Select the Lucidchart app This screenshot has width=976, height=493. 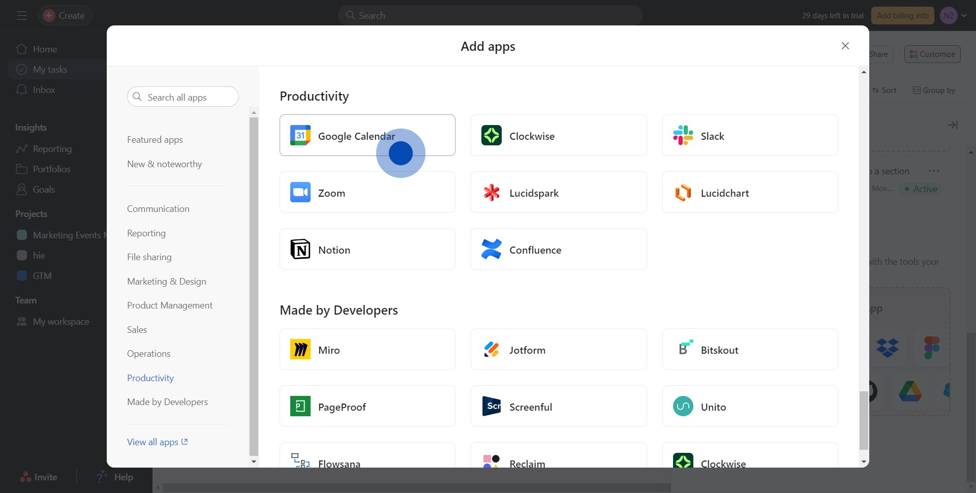coord(750,192)
